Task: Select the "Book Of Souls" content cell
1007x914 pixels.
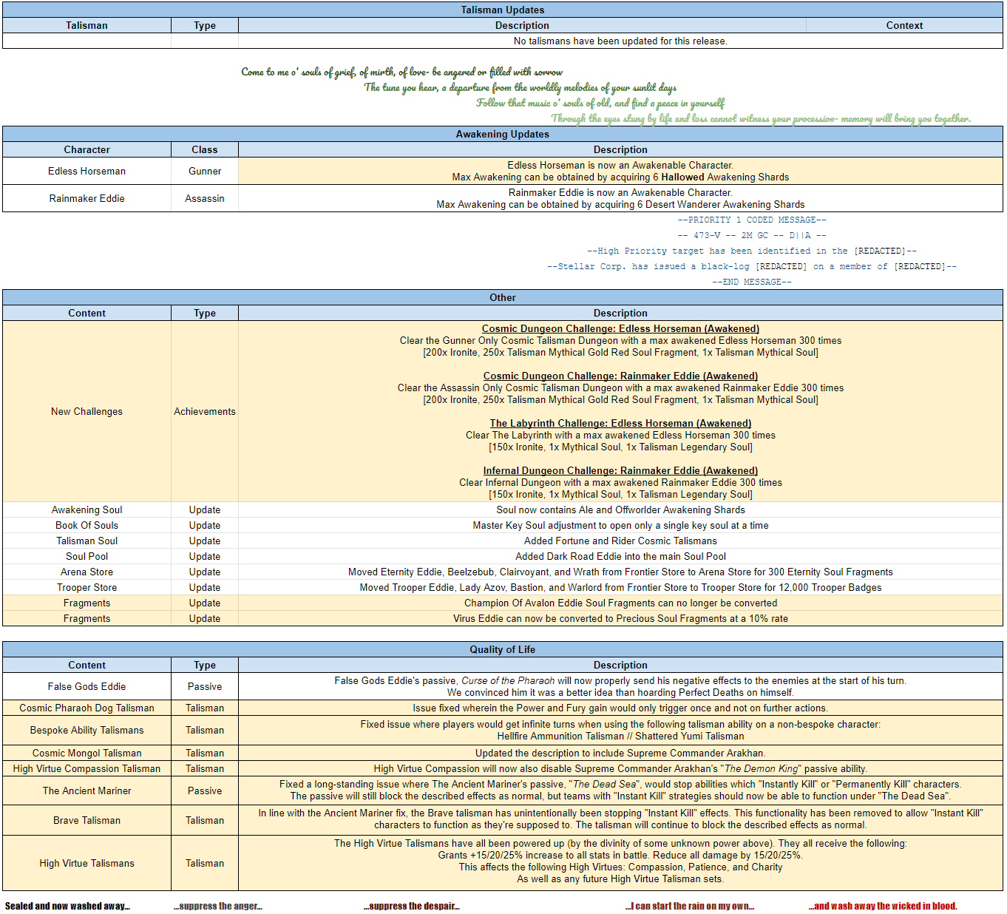Action: [x=87, y=525]
